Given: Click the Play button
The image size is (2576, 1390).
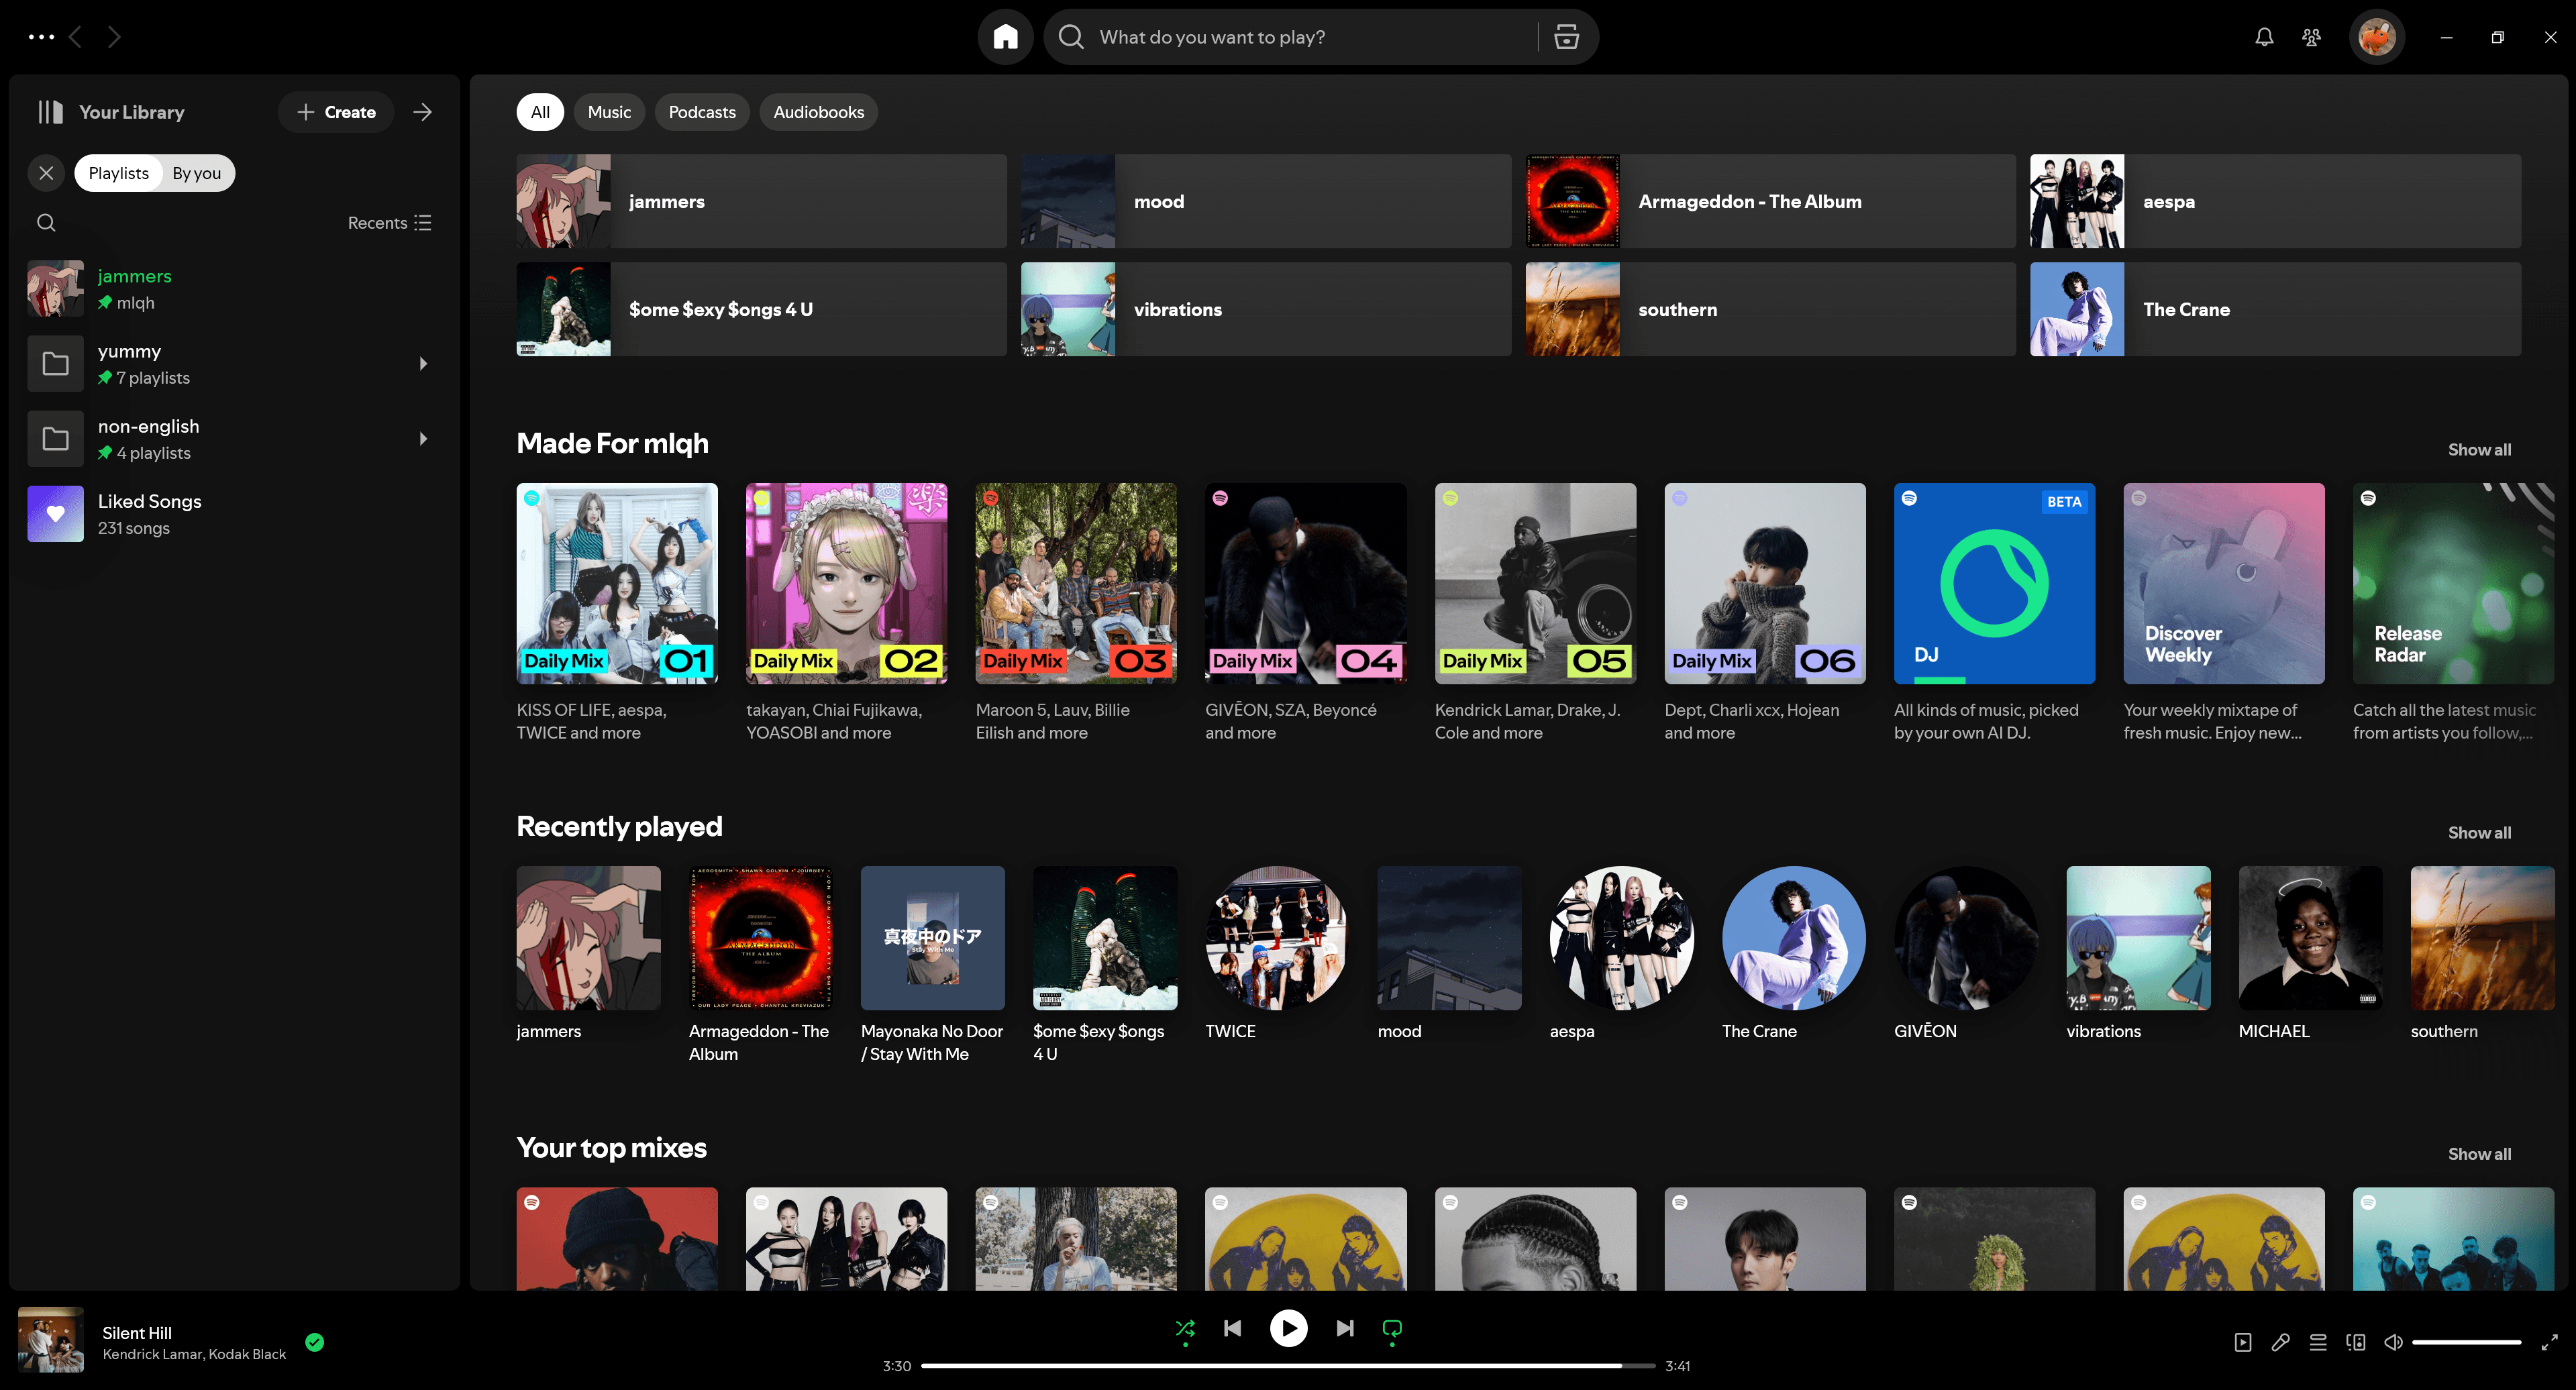Looking at the screenshot, I should coord(1288,1328).
